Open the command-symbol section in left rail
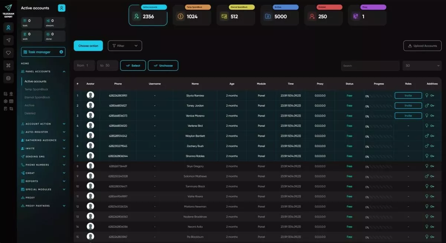This screenshot has height=243, width=446. 9,66
